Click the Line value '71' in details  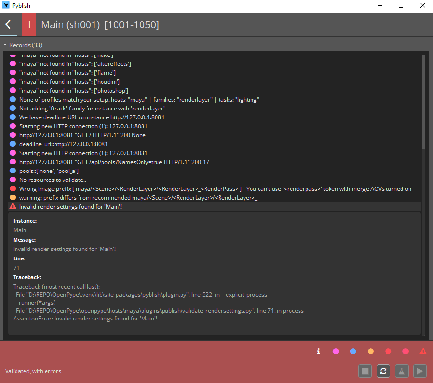[16, 268]
